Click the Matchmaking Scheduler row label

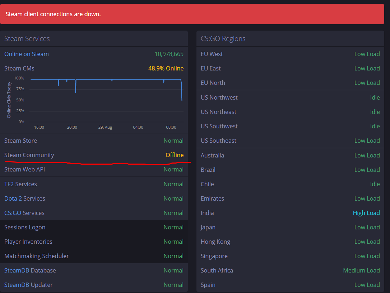(x=36, y=256)
